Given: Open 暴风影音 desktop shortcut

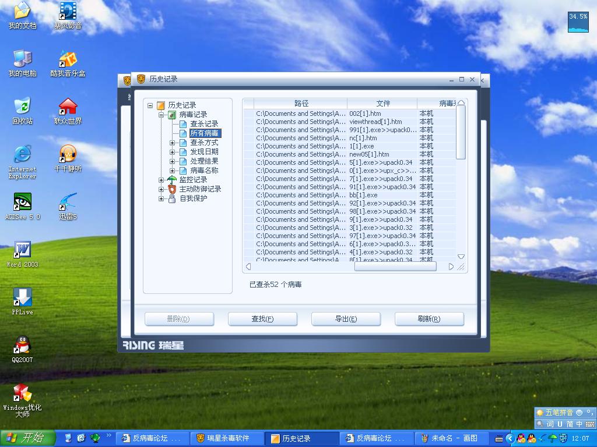Looking at the screenshot, I should point(68,15).
